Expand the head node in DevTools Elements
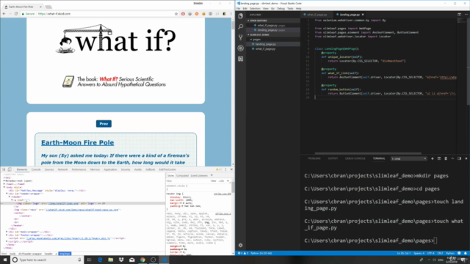The height and width of the screenshot is (264, 470). click(4, 184)
